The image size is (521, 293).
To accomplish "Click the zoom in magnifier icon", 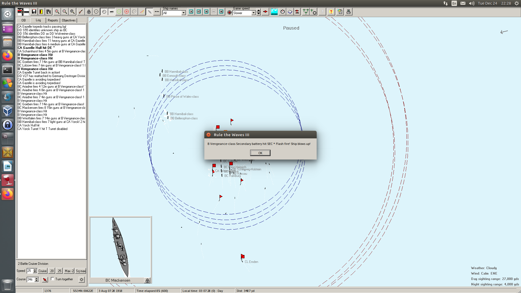I will tap(57, 12).
